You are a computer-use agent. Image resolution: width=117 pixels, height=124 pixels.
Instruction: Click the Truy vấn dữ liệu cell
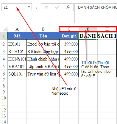click(x=43, y=73)
